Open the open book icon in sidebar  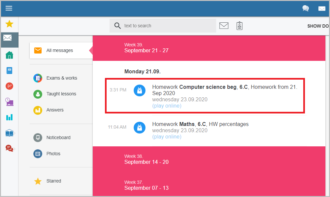coord(9,133)
